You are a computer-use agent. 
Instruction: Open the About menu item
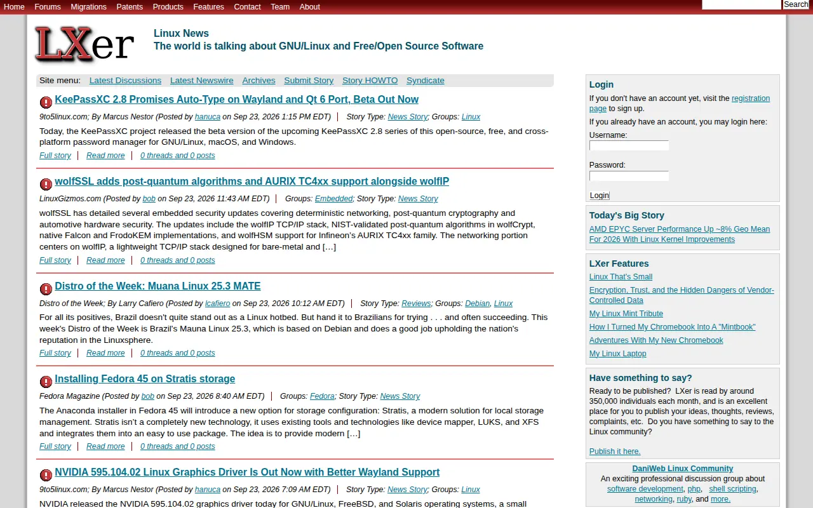pyautogui.click(x=309, y=7)
